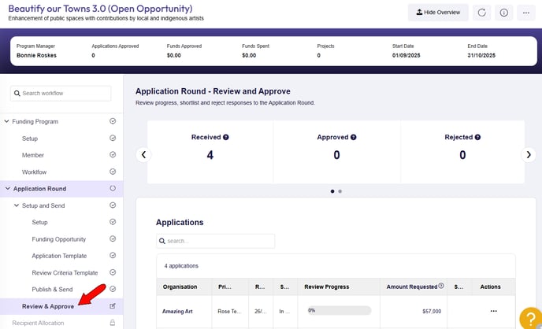The height and width of the screenshot is (329, 542).
Task: Click the check icon beside Application Template
Action: pyautogui.click(x=113, y=256)
